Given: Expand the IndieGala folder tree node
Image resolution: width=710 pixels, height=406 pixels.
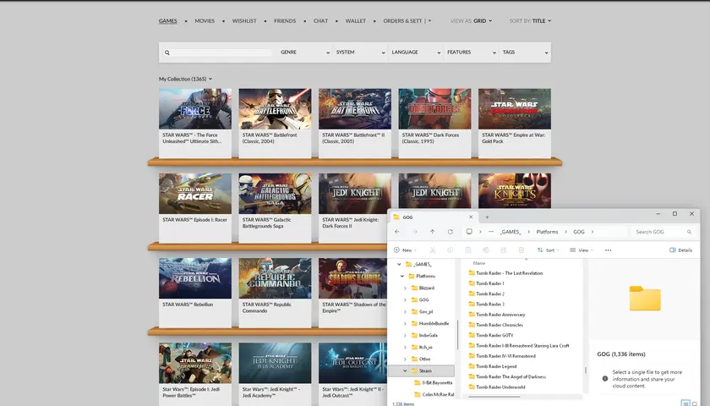Looking at the screenshot, I should tap(405, 335).
